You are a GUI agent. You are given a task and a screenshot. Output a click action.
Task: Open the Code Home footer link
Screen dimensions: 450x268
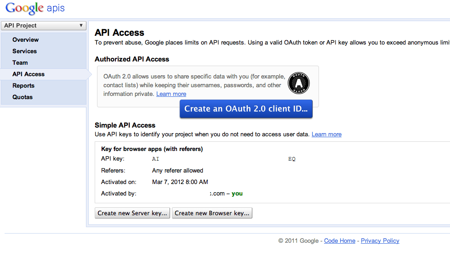[340, 241]
